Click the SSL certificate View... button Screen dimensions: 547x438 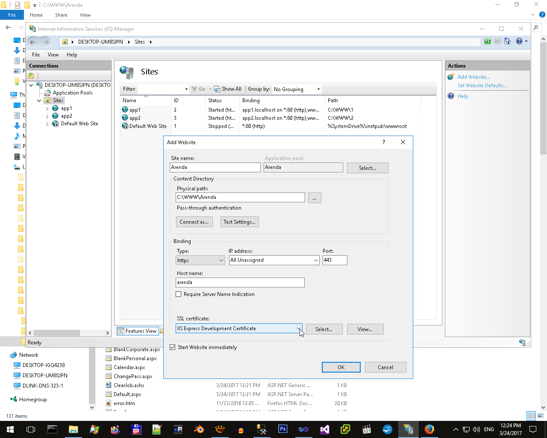point(365,329)
